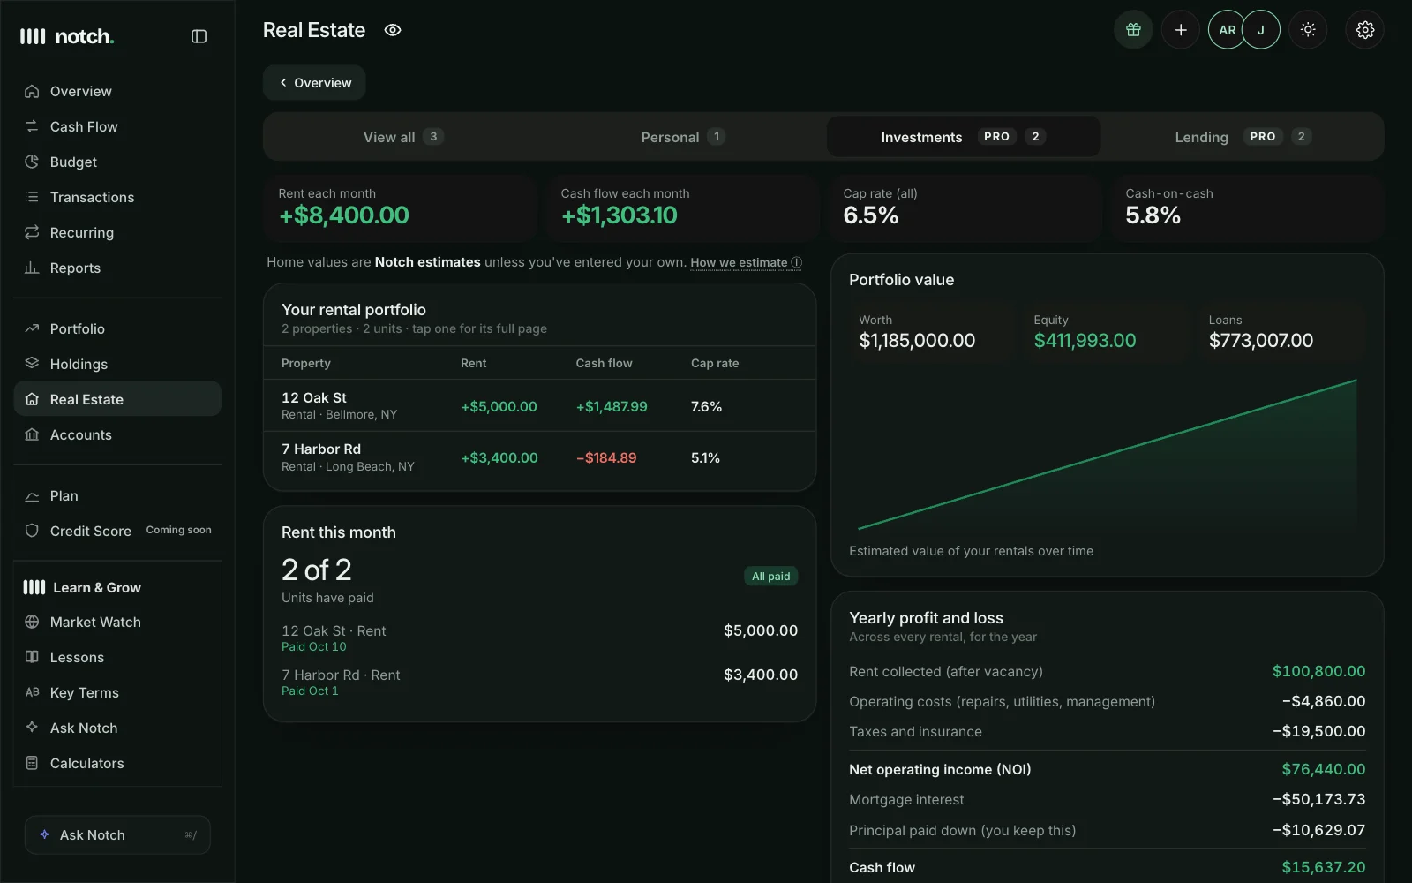Open Holdings in the sidebar

[117, 364]
